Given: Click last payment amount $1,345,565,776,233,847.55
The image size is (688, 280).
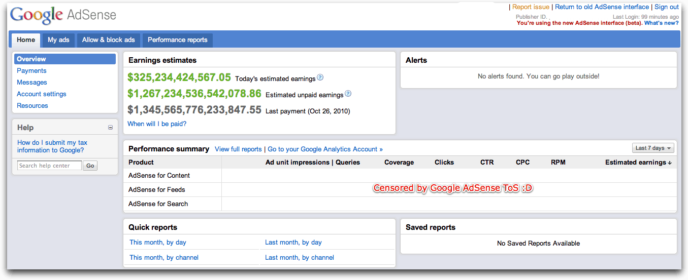Looking at the screenshot, I should [x=194, y=110].
